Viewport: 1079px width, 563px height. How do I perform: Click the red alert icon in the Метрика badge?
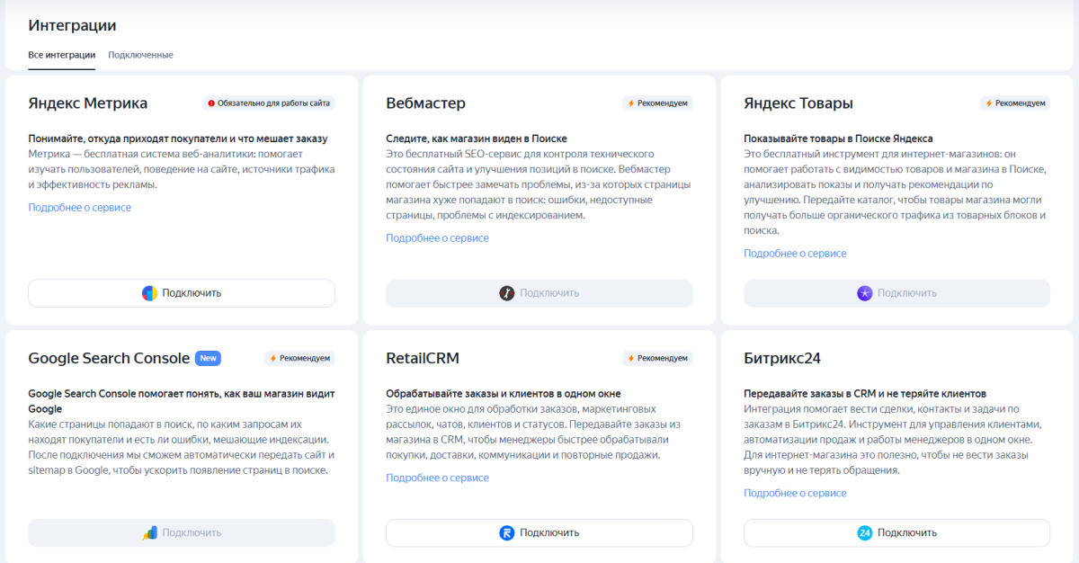click(212, 103)
